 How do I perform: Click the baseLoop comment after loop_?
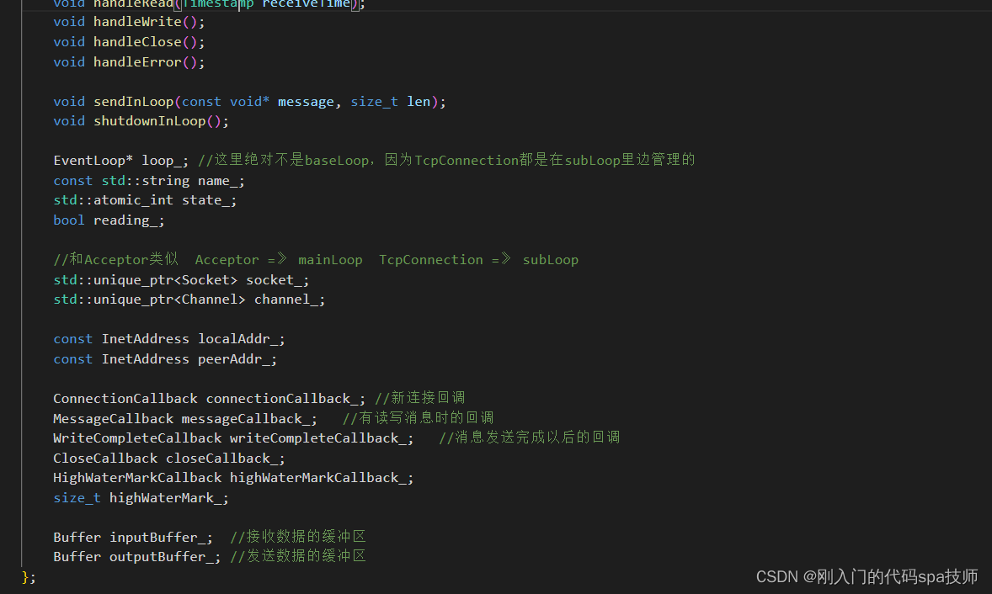click(x=446, y=160)
